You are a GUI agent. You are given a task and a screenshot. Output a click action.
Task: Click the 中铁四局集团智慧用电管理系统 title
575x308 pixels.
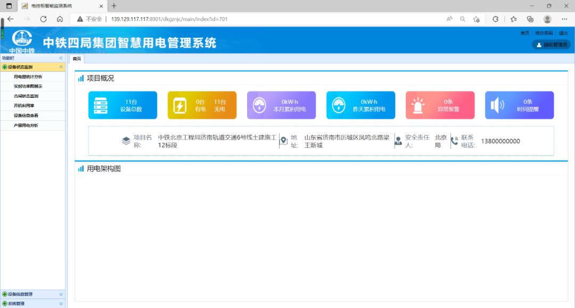click(x=129, y=43)
